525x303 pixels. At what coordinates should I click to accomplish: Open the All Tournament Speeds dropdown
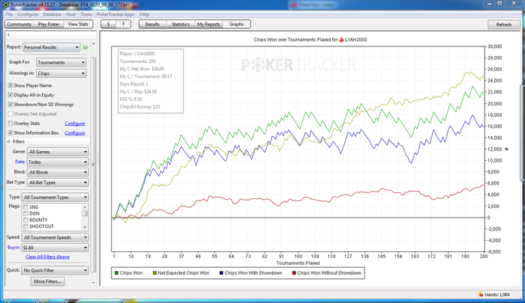55,237
